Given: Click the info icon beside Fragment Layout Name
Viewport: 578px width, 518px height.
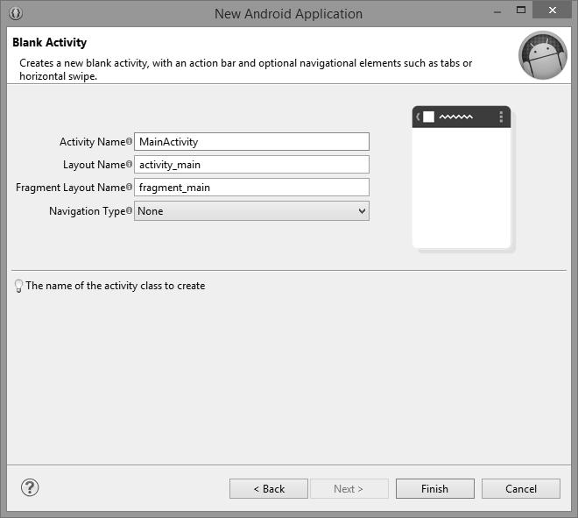Looking at the screenshot, I should [129, 187].
